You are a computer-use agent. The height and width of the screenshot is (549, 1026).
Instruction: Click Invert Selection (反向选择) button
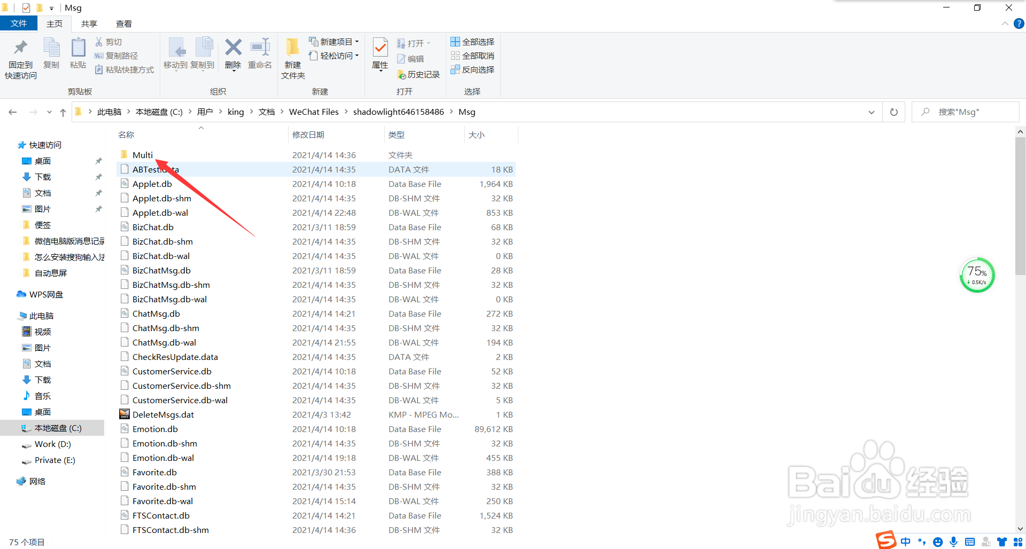[x=472, y=69]
